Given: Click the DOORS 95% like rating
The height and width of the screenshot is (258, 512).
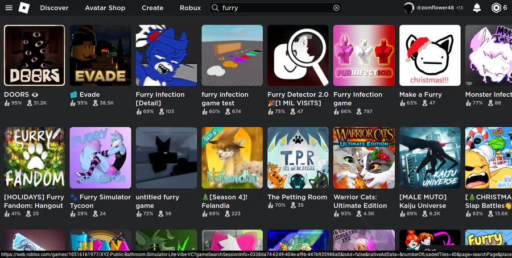Looking at the screenshot, I should point(13,103).
